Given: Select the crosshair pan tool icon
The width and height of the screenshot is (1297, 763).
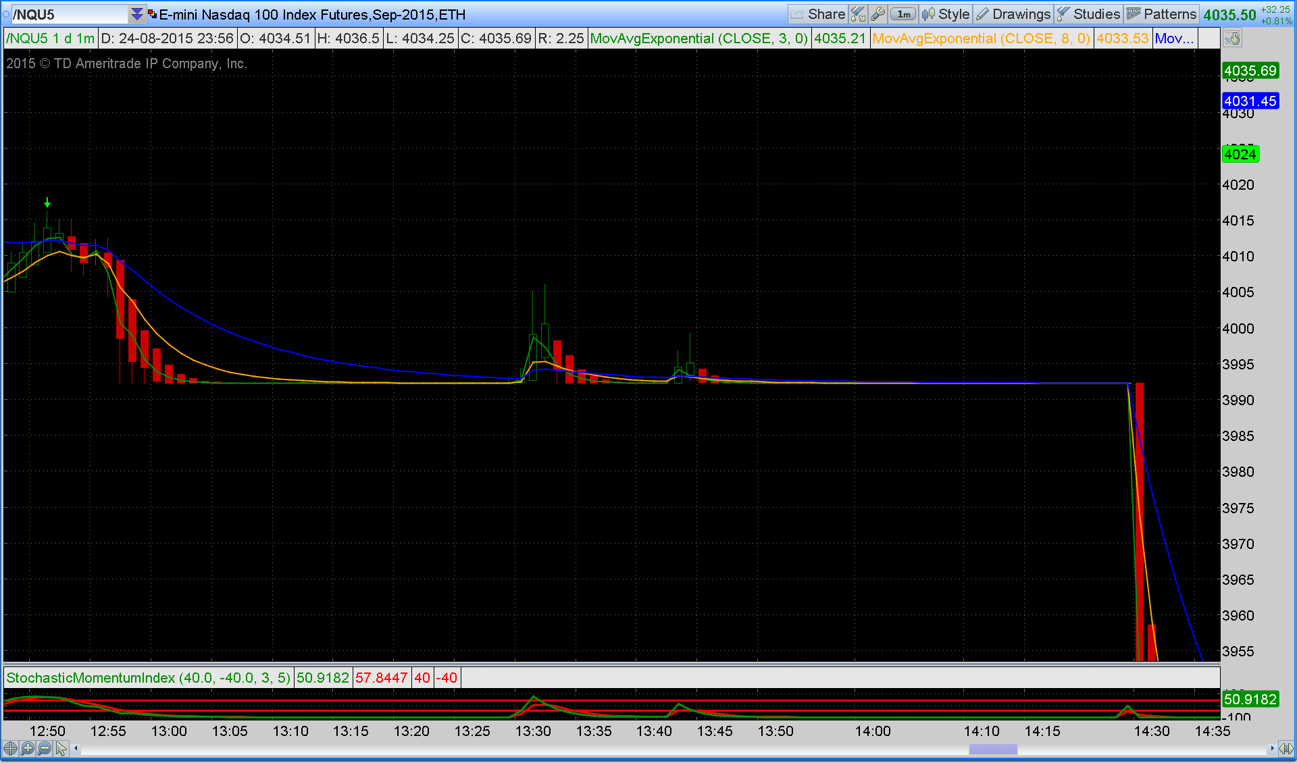Looking at the screenshot, I should pos(10,748).
